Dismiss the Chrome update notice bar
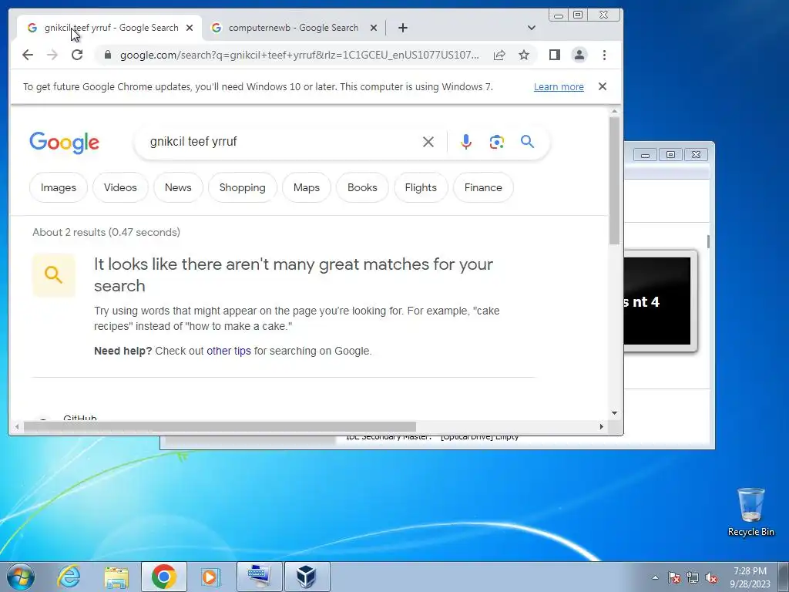Screen dimensions: 789x592 pos(603,86)
